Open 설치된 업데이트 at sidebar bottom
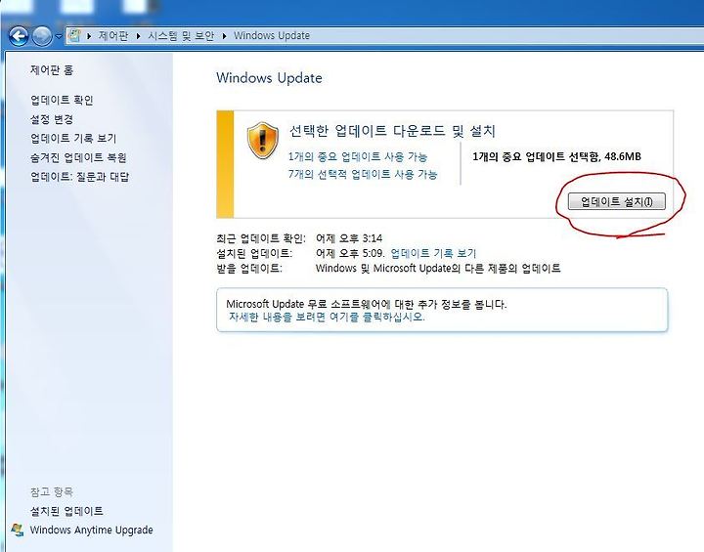 (66, 511)
